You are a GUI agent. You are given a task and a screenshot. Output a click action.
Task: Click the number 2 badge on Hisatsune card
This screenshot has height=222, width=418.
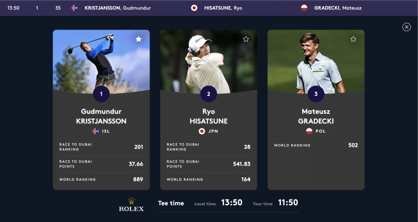coord(209,94)
